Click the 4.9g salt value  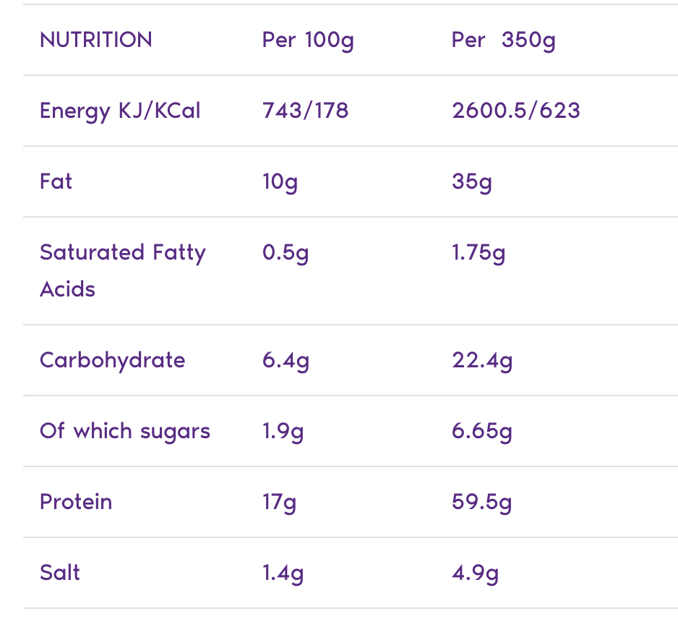475,573
